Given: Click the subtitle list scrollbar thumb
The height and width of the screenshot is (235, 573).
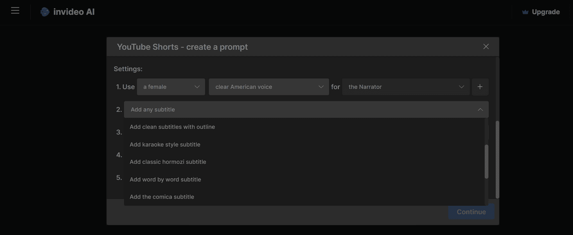Looking at the screenshot, I should click(x=487, y=161).
